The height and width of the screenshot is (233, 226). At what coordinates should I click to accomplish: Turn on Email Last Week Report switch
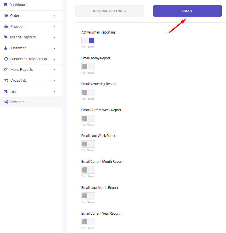(88, 144)
